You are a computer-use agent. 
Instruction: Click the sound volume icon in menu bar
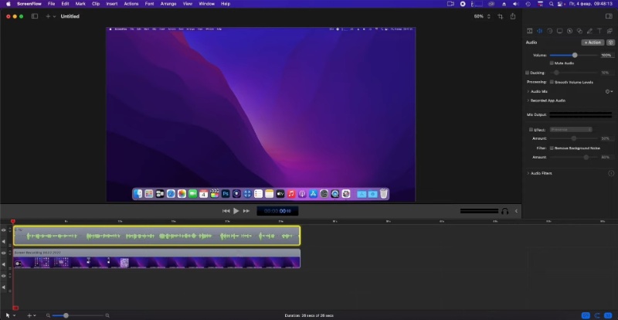[x=516, y=4]
